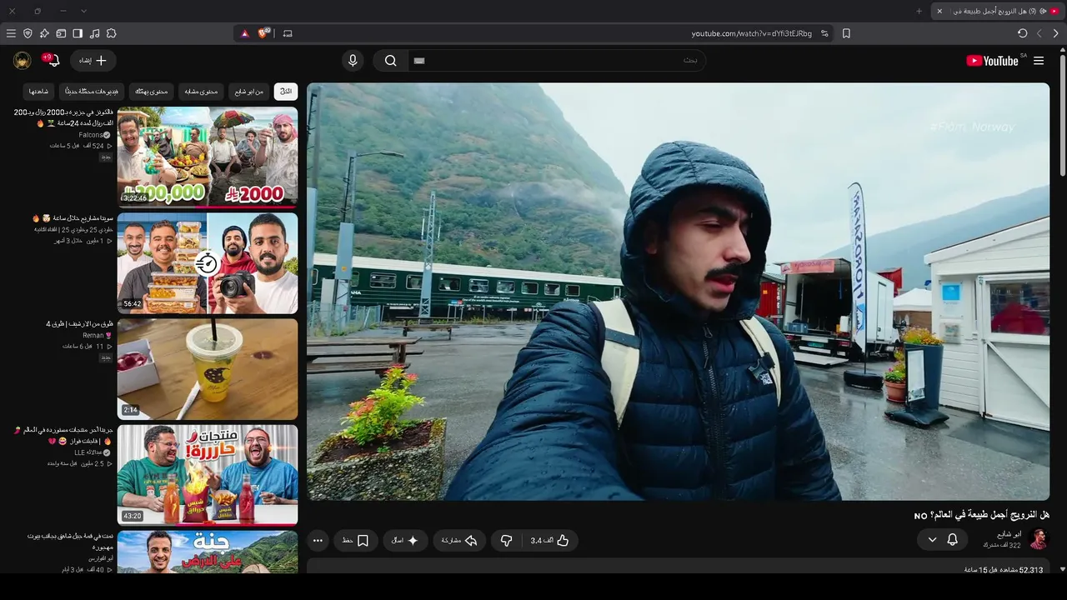Like the video with thumbs up
This screenshot has width=1067, height=600.
[x=551, y=541]
